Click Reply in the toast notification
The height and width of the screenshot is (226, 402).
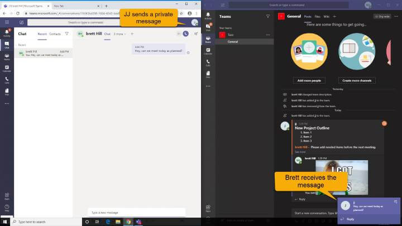click(348, 219)
